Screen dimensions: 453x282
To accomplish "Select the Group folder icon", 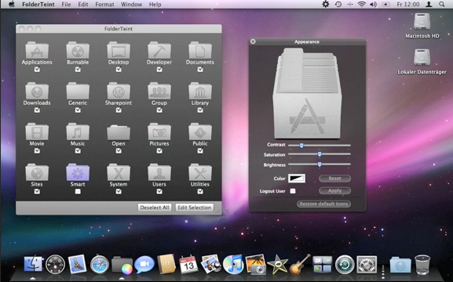I will pyautogui.click(x=159, y=91).
